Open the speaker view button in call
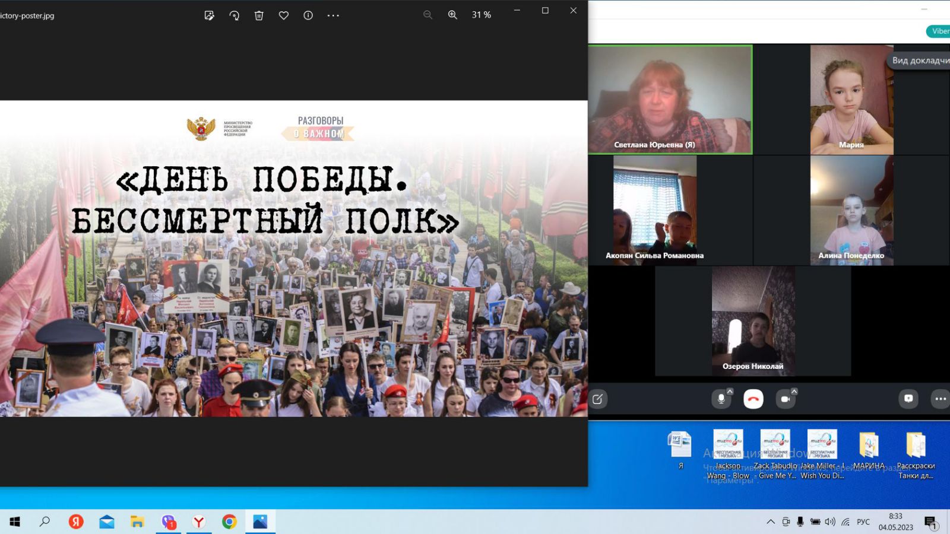Screen dimensions: 950x534 [919, 61]
